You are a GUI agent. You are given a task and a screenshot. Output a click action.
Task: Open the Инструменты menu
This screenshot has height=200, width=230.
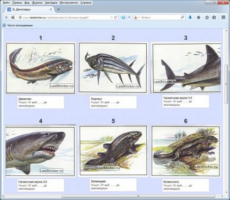click(x=69, y=3)
